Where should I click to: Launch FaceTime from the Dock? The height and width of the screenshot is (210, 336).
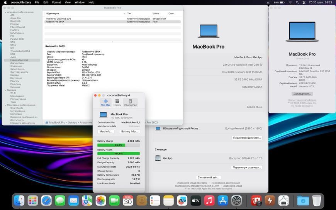(x=114, y=201)
